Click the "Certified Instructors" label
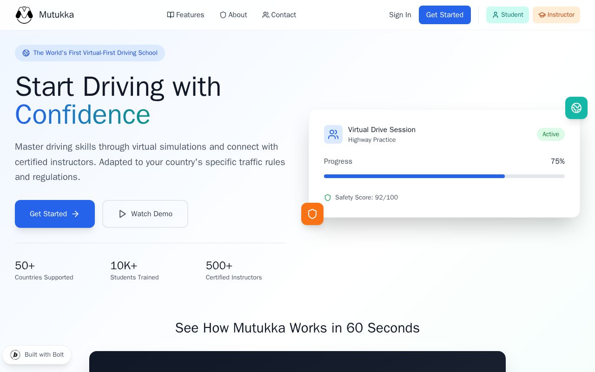Screen dimensions: 595x372 click(x=234, y=278)
